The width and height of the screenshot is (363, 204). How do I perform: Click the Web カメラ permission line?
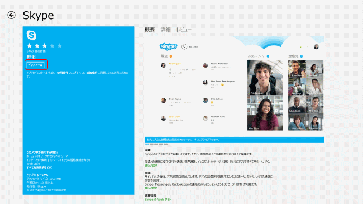pos(33,164)
